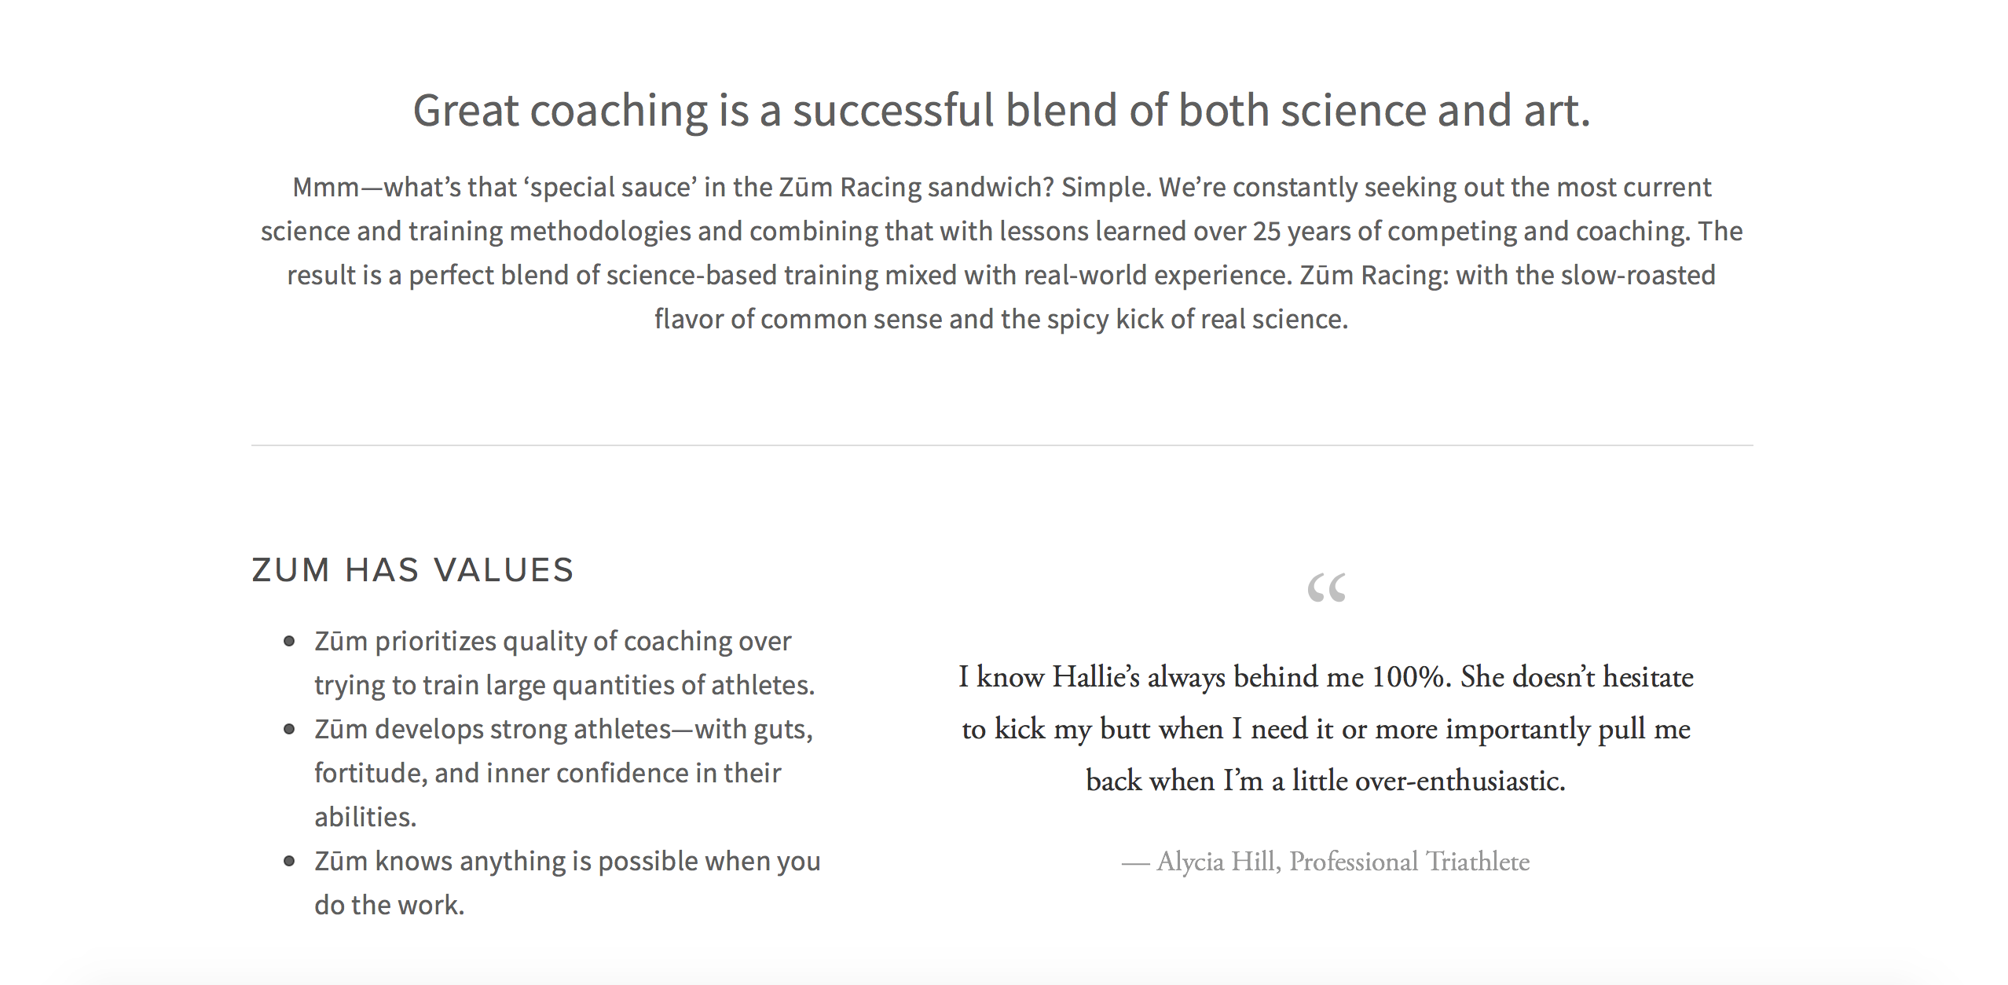Viewport: 2008px width, 985px height.
Task: Click the 'Great coaching is a successful blend' heading
Action: click(1002, 110)
